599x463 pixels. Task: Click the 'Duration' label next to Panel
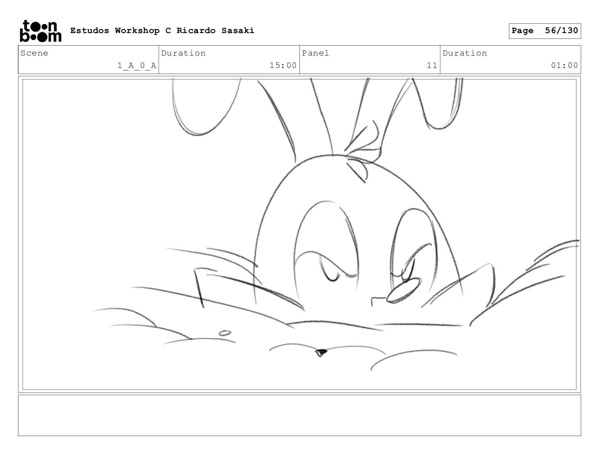point(465,53)
